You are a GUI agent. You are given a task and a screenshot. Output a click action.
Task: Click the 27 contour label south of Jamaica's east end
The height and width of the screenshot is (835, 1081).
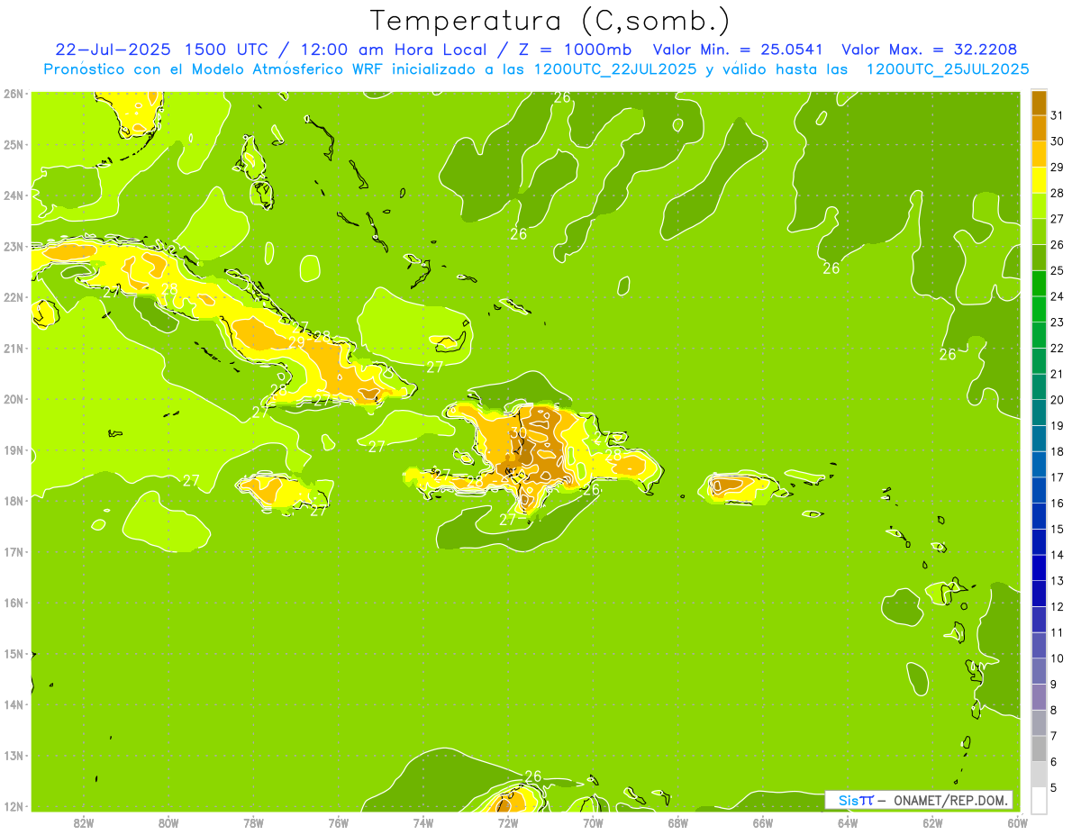pos(319,511)
